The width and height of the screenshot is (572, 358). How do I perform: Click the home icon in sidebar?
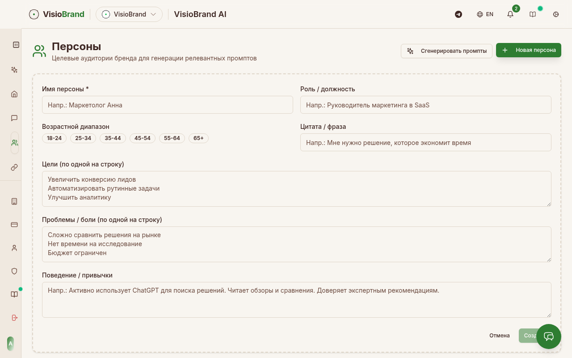pyautogui.click(x=14, y=94)
